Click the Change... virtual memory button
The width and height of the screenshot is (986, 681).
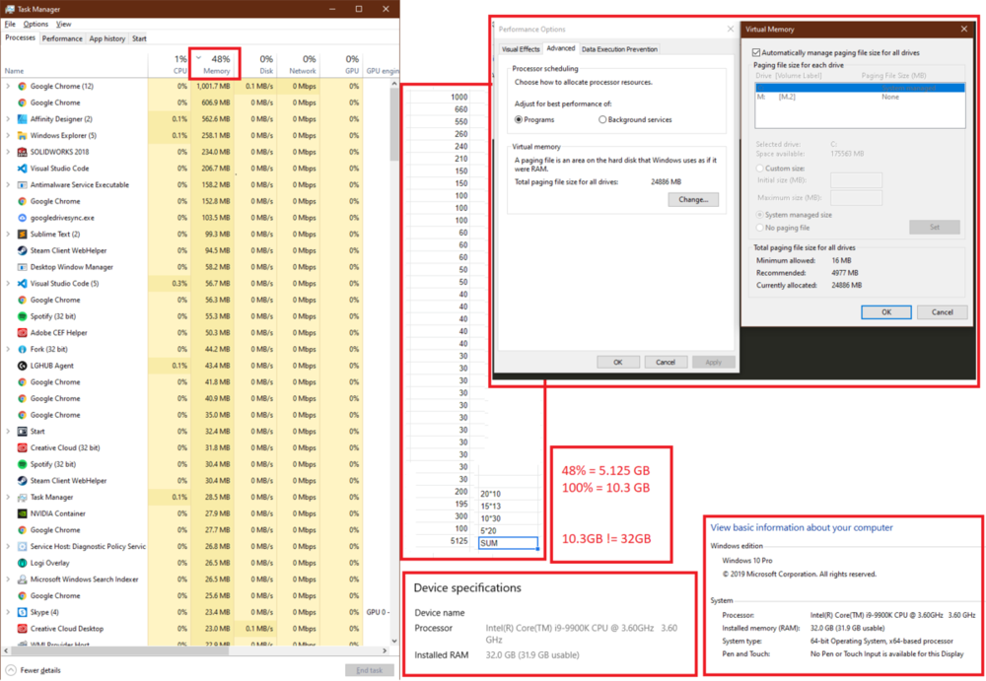click(693, 199)
